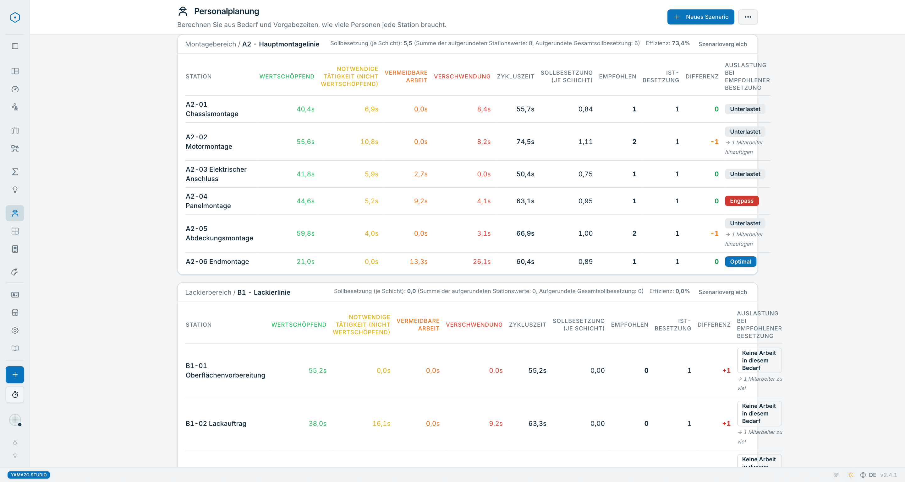Open the three-dot more options menu
The width and height of the screenshot is (905, 482).
pyautogui.click(x=748, y=17)
